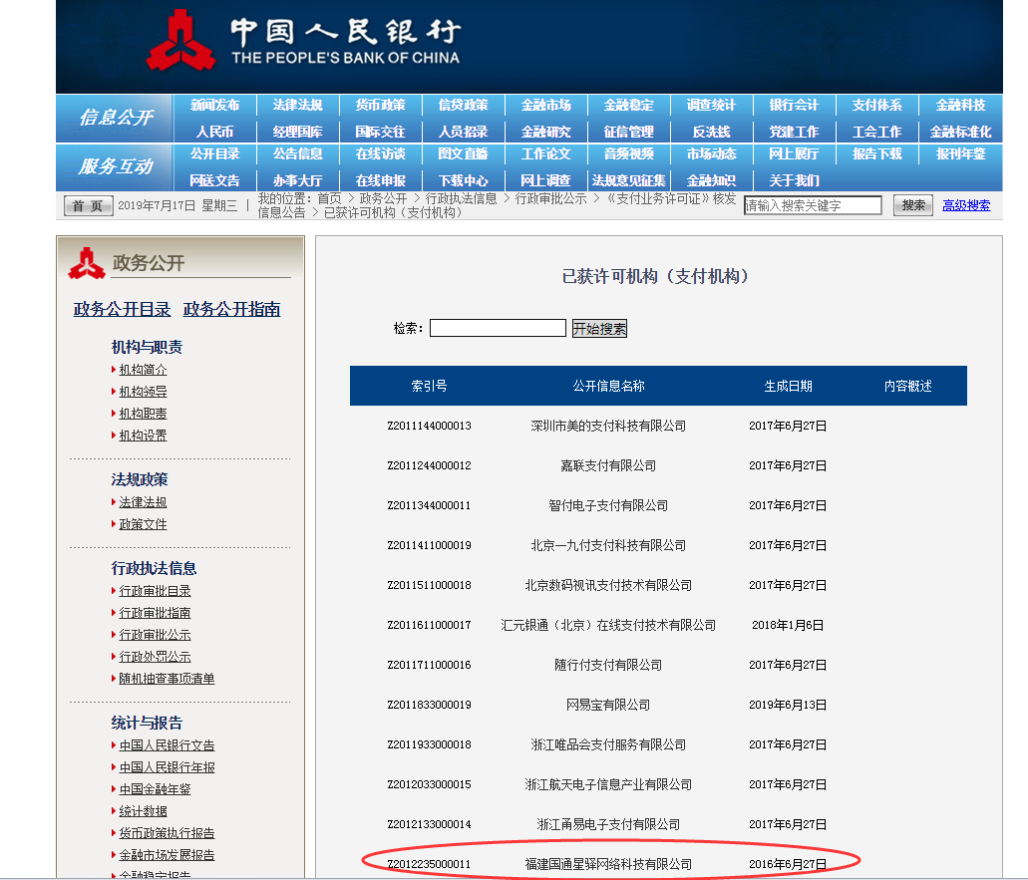Open the 高级搜索 advanced search link
Viewport: 1028px width, 880px height.
(x=966, y=205)
